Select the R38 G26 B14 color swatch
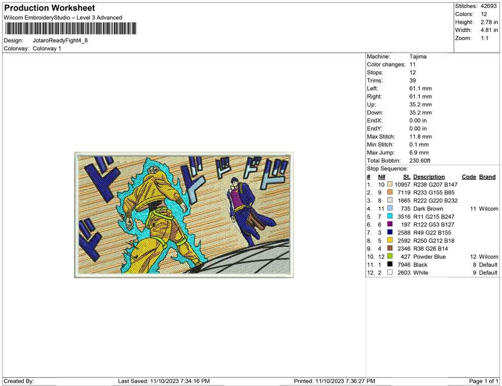The width and height of the screenshot is (502, 386). (389, 248)
